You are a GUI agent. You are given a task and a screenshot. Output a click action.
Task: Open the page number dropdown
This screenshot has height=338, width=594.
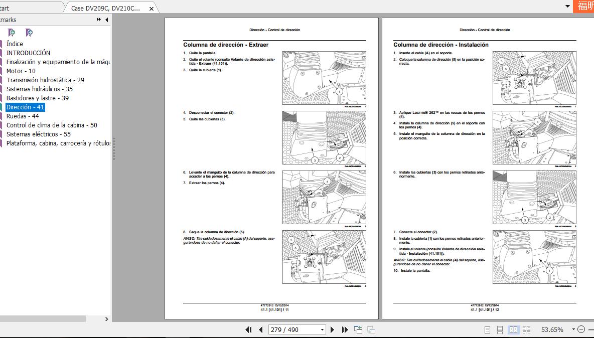click(322, 329)
